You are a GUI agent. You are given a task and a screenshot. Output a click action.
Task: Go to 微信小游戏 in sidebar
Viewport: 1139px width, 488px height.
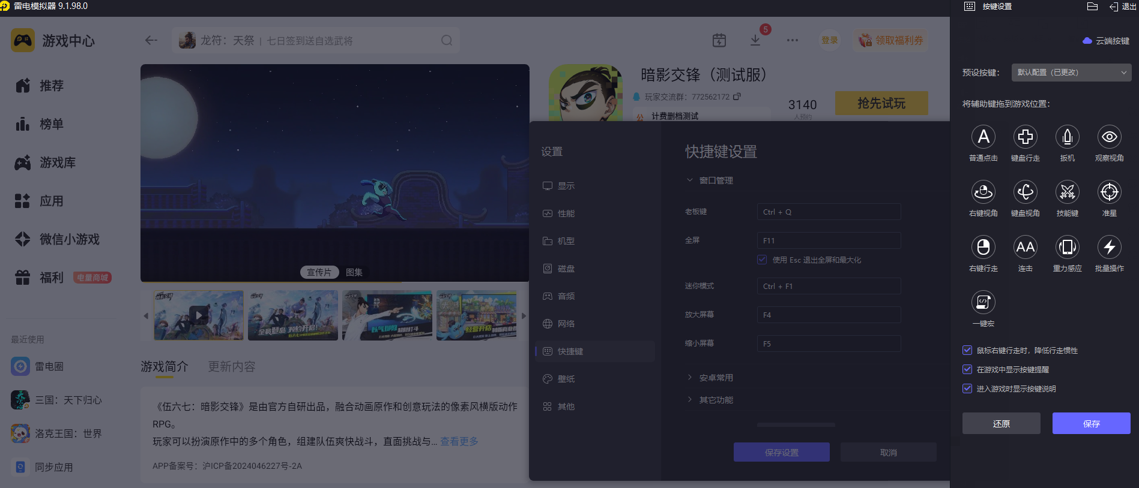pos(58,239)
